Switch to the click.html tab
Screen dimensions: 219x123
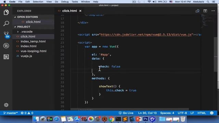click(69, 11)
